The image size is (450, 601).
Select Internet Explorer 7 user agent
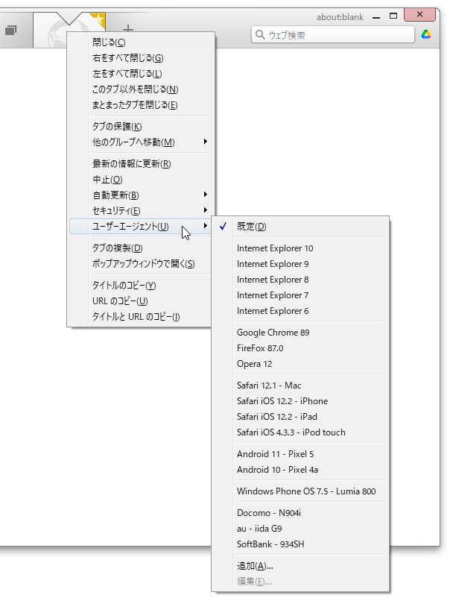pos(300,295)
